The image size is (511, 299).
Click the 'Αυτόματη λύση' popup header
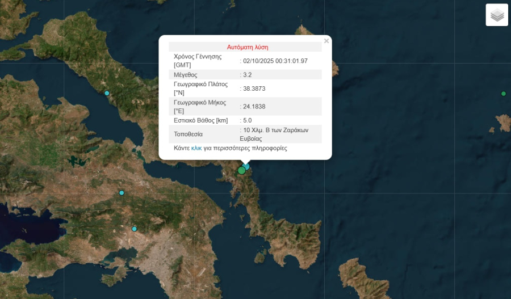pyautogui.click(x=247, y=47)
